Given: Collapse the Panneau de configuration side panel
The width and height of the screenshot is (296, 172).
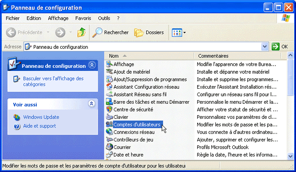Looking at the screenshot, I should pos(92,65).
